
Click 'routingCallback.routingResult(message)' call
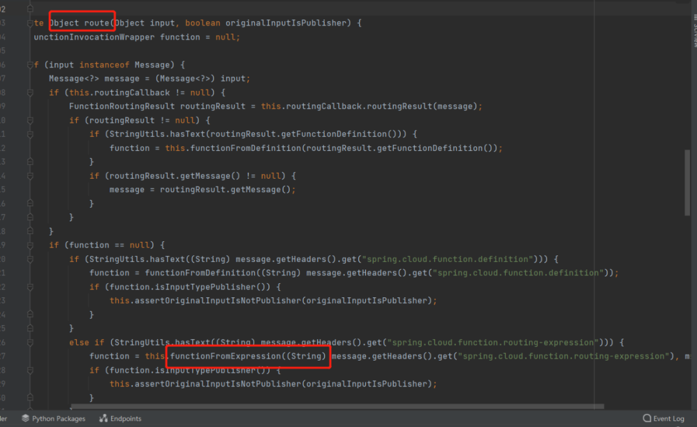click(x=382, y=106)
